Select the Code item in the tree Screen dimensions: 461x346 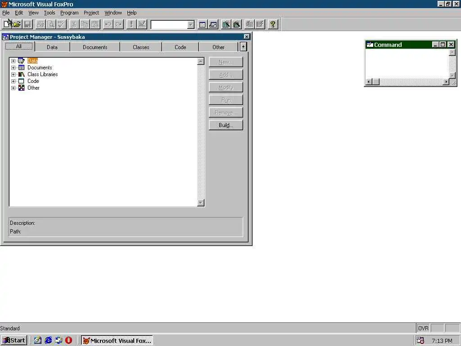(33, 81)
